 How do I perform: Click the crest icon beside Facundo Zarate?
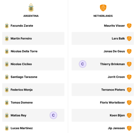(x=7, y=26)
